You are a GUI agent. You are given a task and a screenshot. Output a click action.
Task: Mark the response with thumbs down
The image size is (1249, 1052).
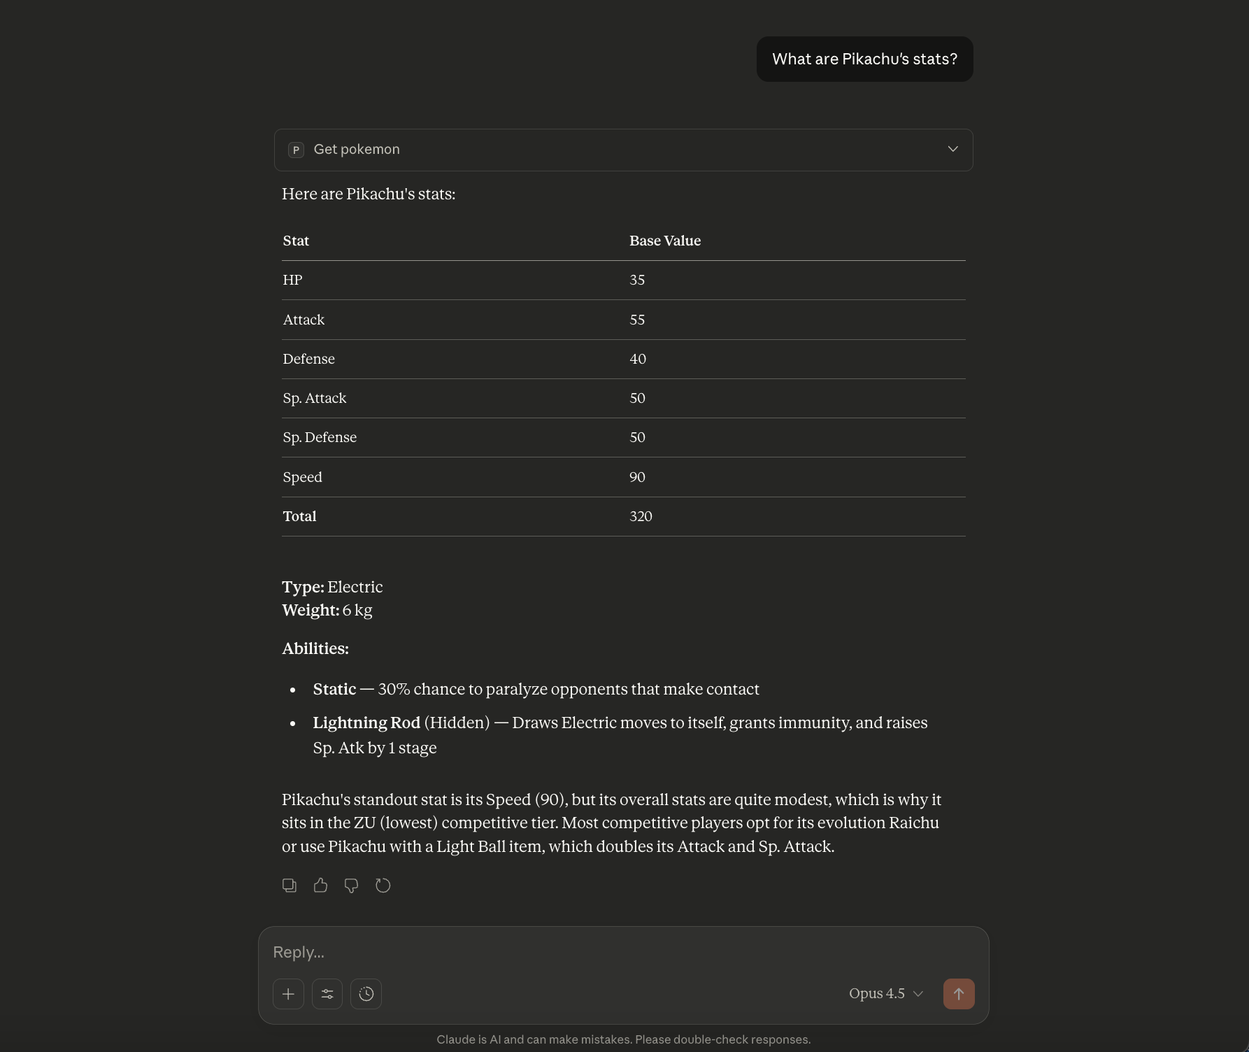click(x=351, y=886)
